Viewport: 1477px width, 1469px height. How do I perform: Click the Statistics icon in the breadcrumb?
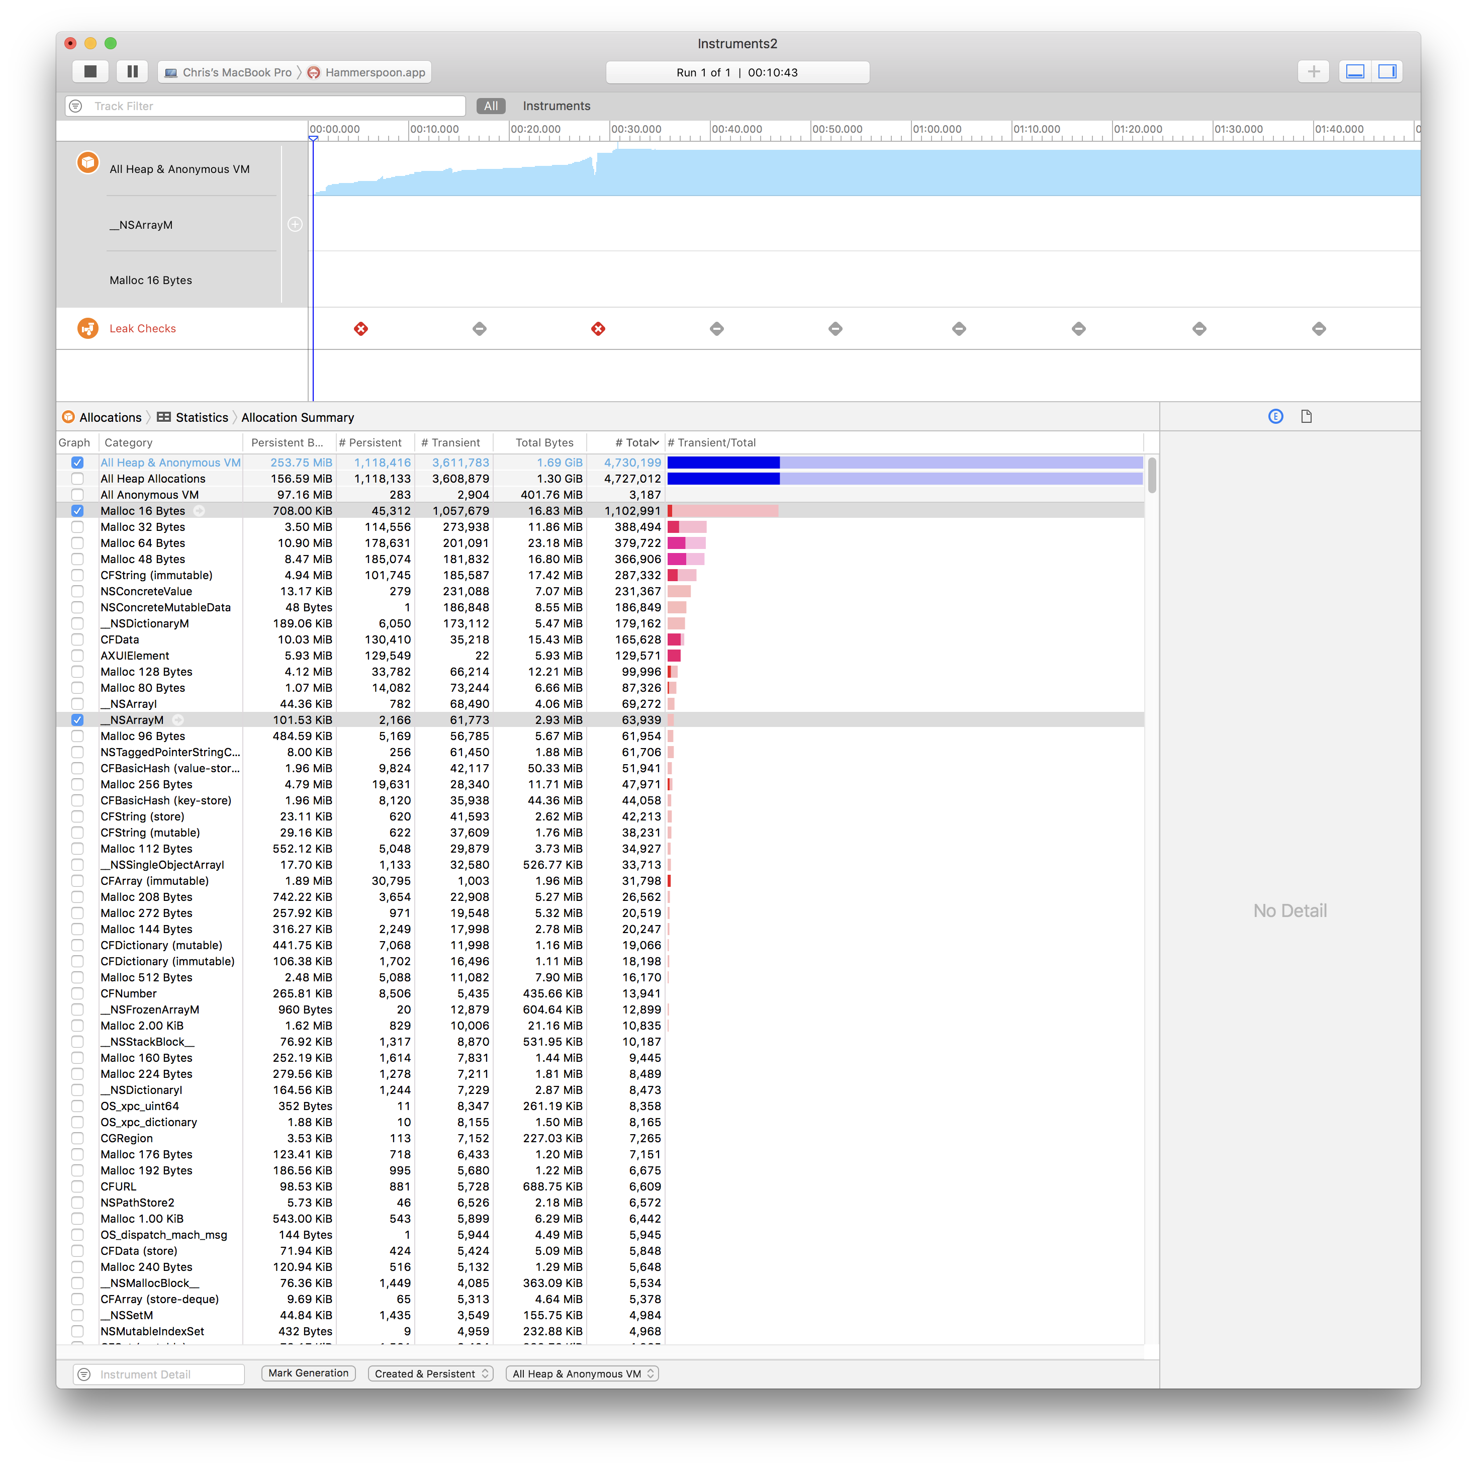[x=163, y=417]
